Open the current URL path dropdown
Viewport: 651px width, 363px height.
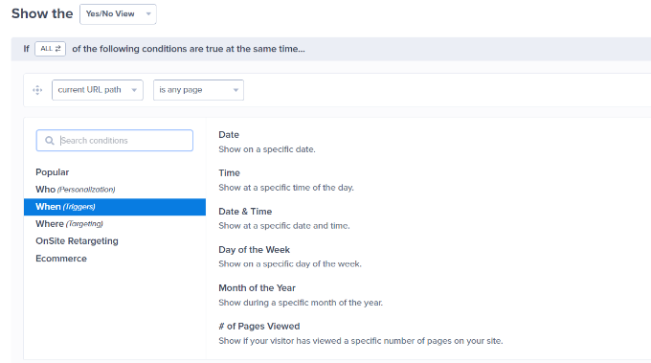(98, 90)
